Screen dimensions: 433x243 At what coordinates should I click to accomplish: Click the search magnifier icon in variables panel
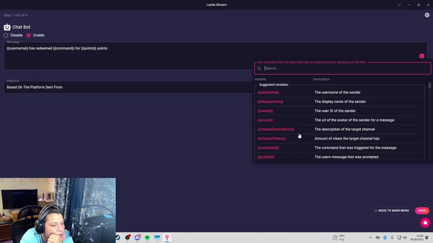(x=259, y=68)
